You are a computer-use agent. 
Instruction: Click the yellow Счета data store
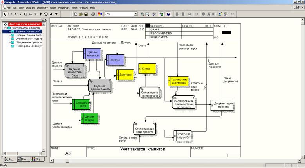147,69
